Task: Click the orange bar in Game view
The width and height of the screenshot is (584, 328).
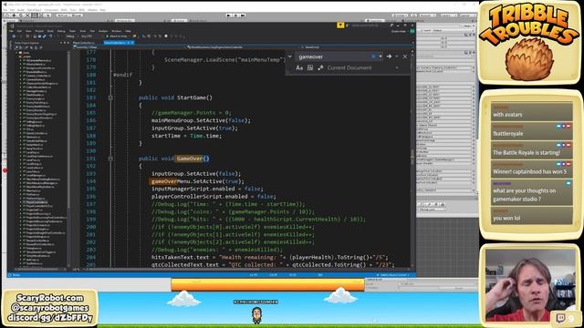Action: pos(267,284)
